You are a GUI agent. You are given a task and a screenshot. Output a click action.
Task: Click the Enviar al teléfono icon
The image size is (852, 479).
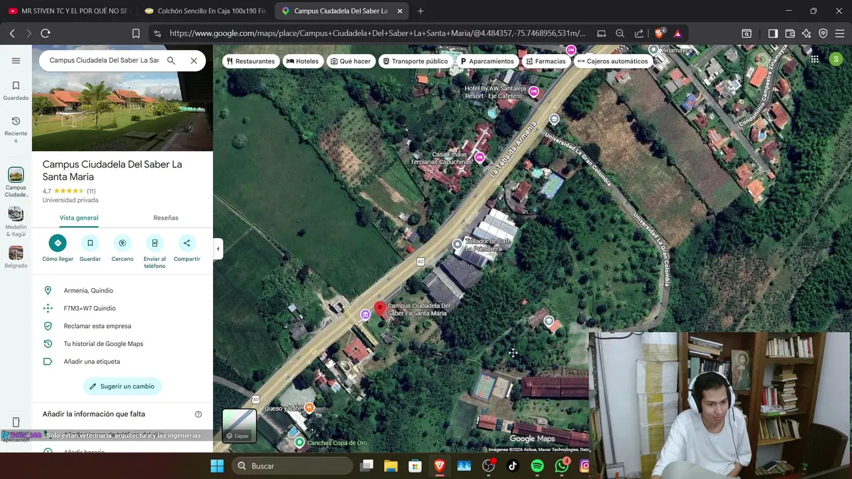(154, 243)
